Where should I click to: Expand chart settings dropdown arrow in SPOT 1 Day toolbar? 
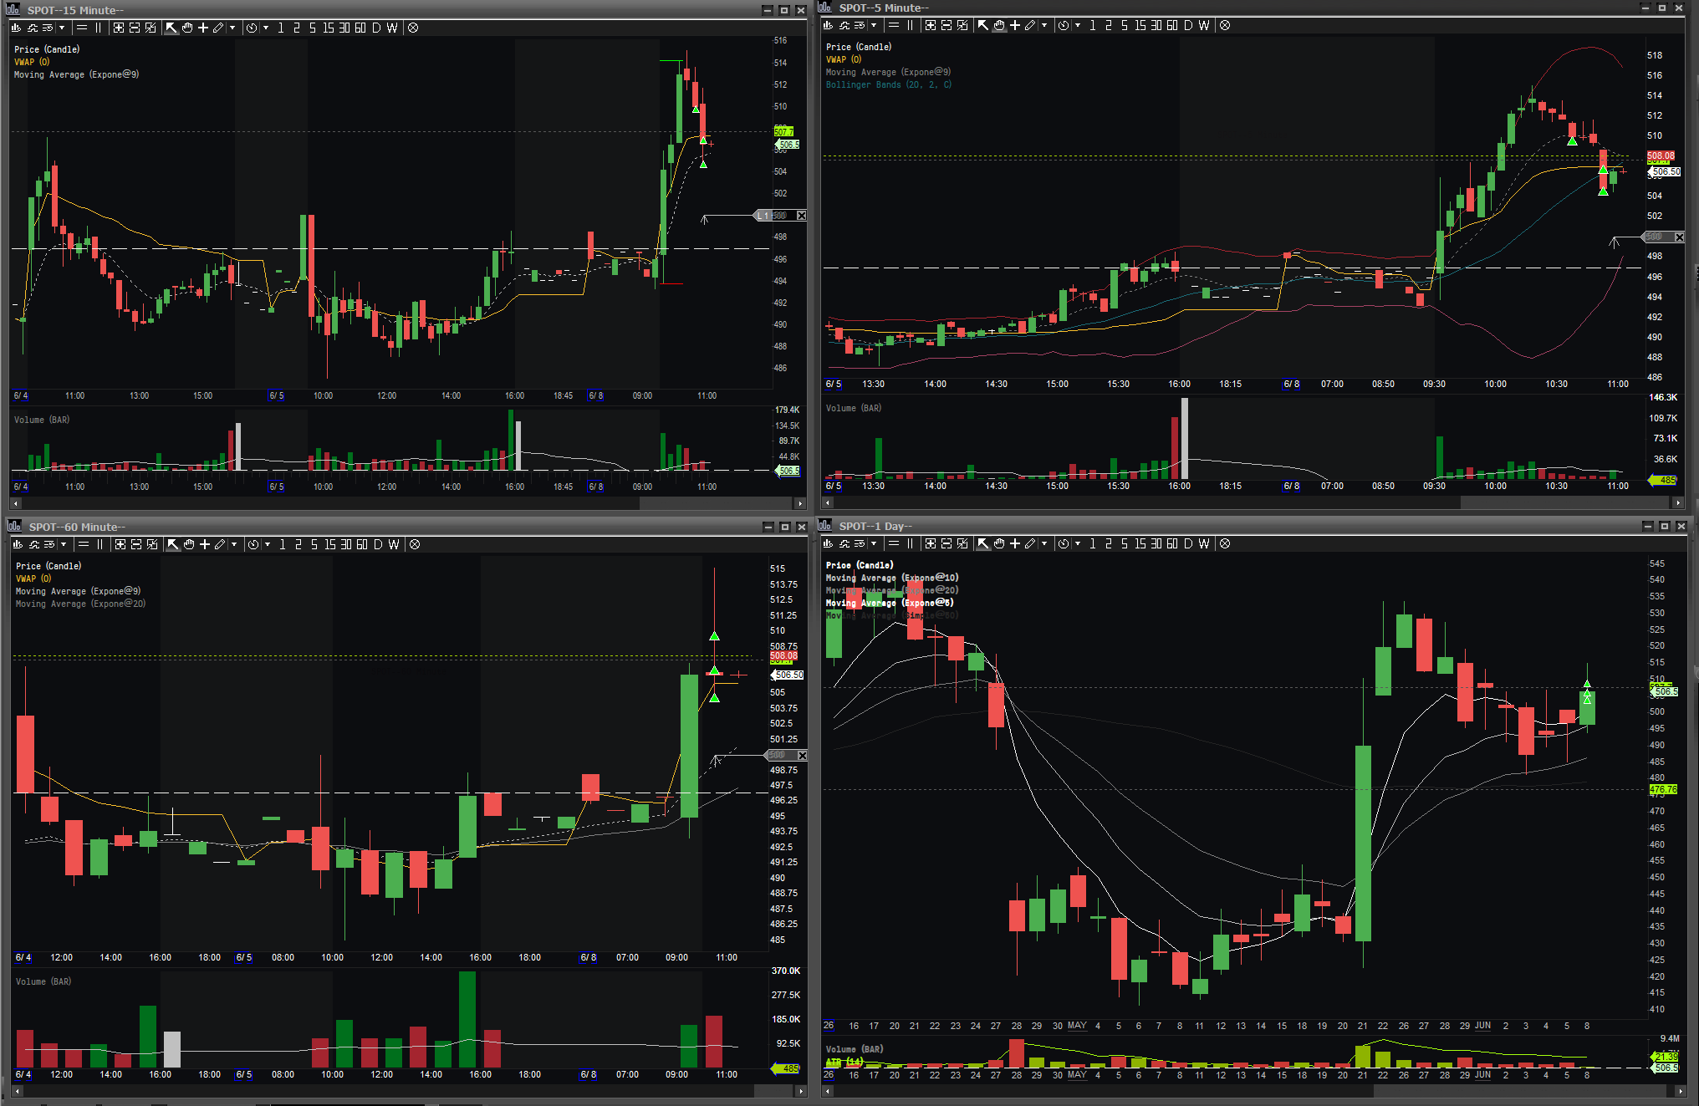[x=874, y=543]
